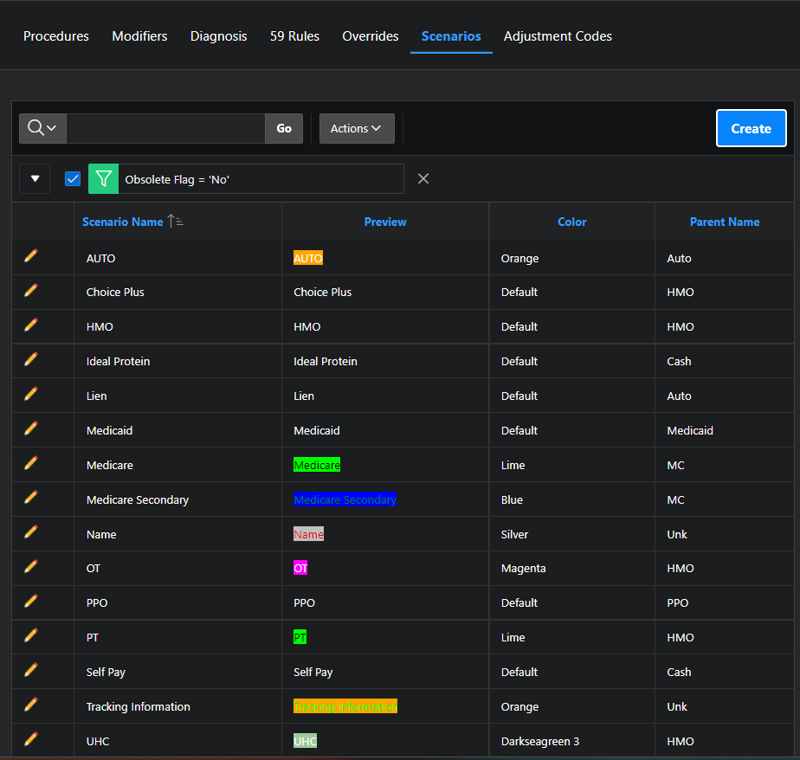Edit the OT scenario pencil icon
800x760 pixels.
(x=31, y=566)
